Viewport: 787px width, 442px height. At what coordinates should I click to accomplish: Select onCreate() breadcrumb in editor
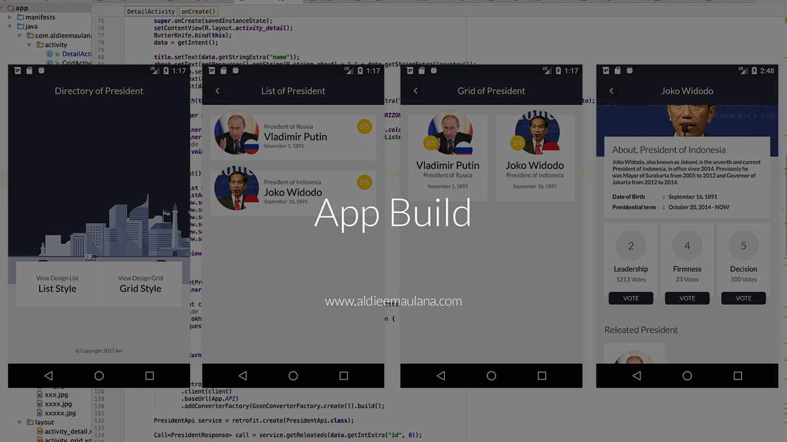click(198, 12)
